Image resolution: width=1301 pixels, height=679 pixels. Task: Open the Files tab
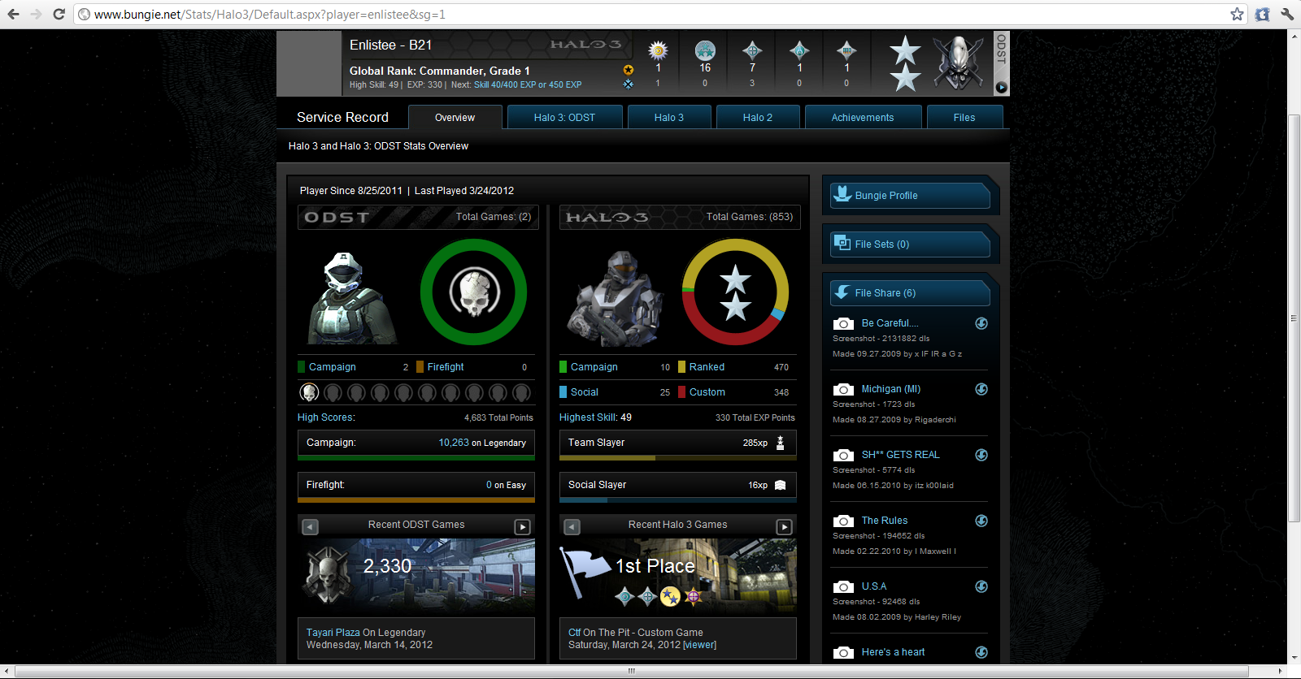click(x=964, y=117)
